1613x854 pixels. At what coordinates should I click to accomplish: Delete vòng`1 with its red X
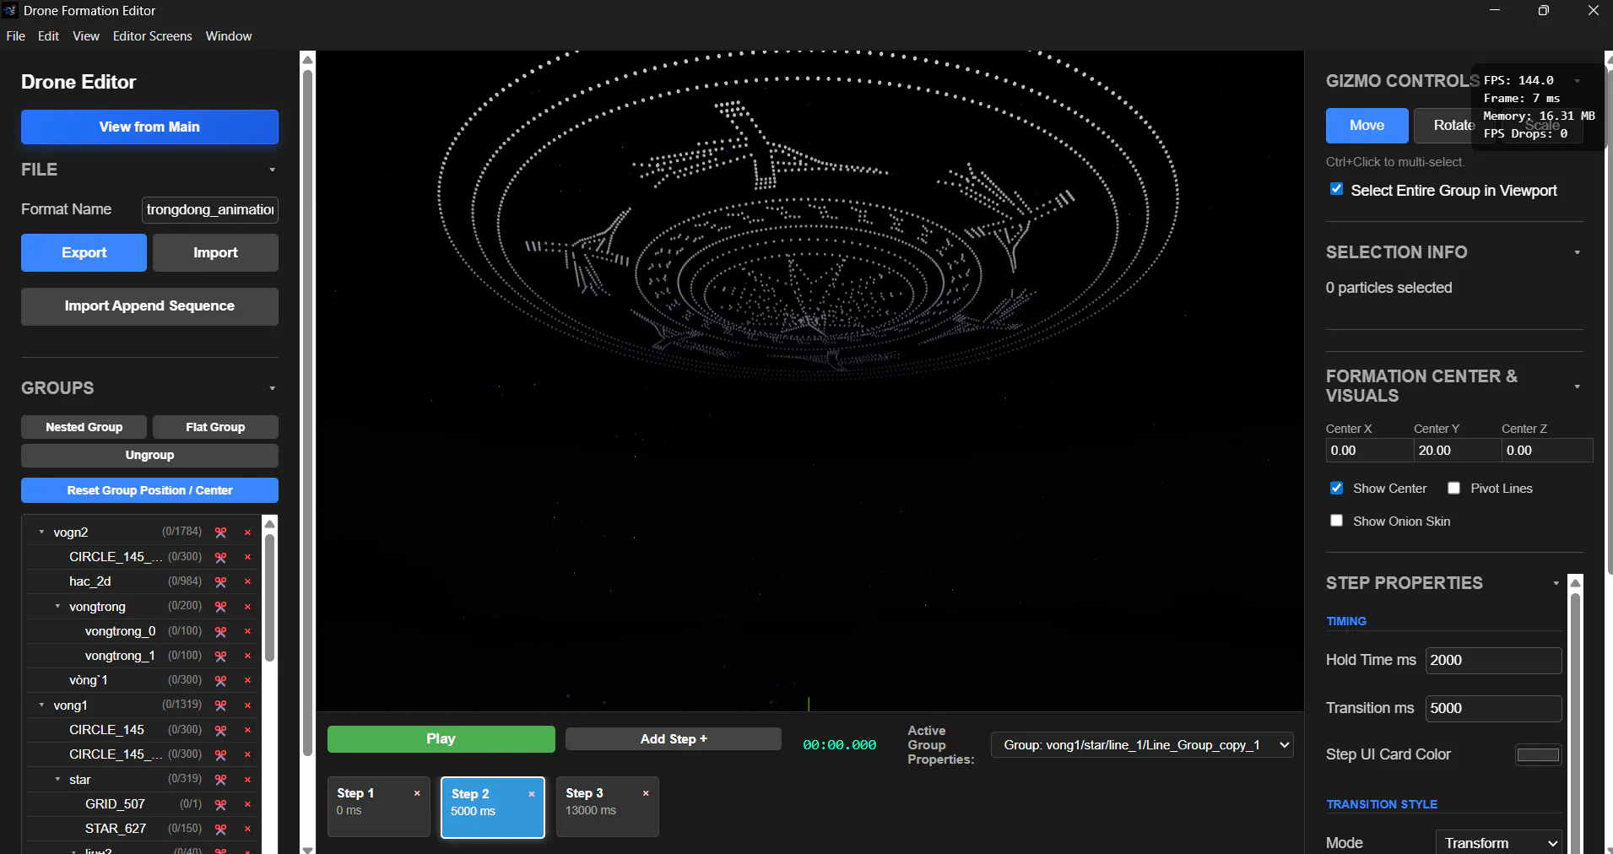247,681
